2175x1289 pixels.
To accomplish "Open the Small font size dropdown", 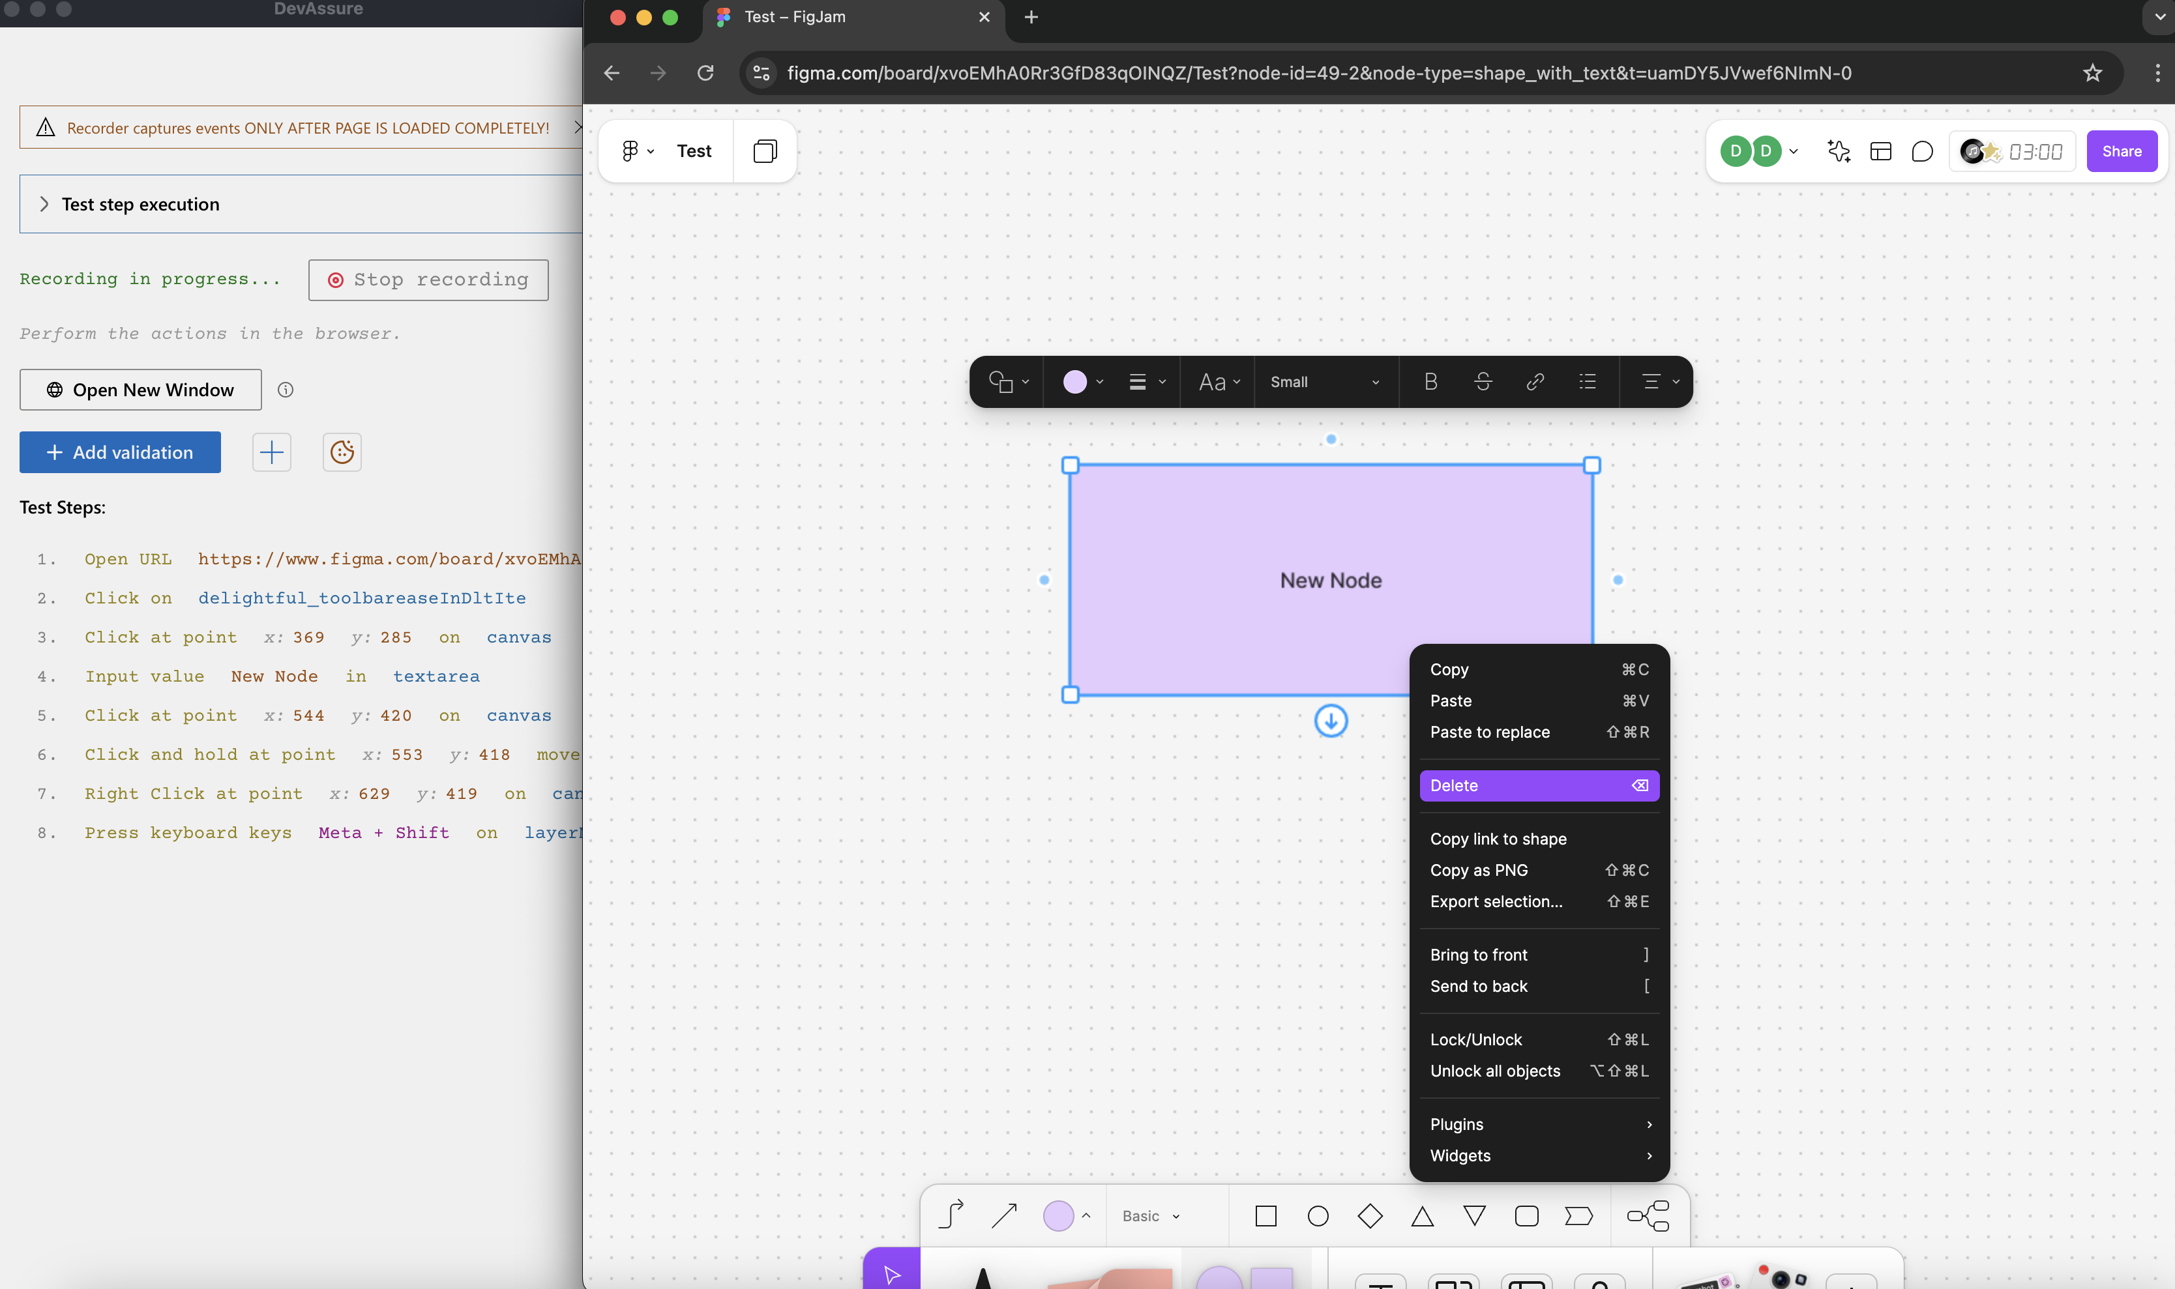I will 1324,382.
